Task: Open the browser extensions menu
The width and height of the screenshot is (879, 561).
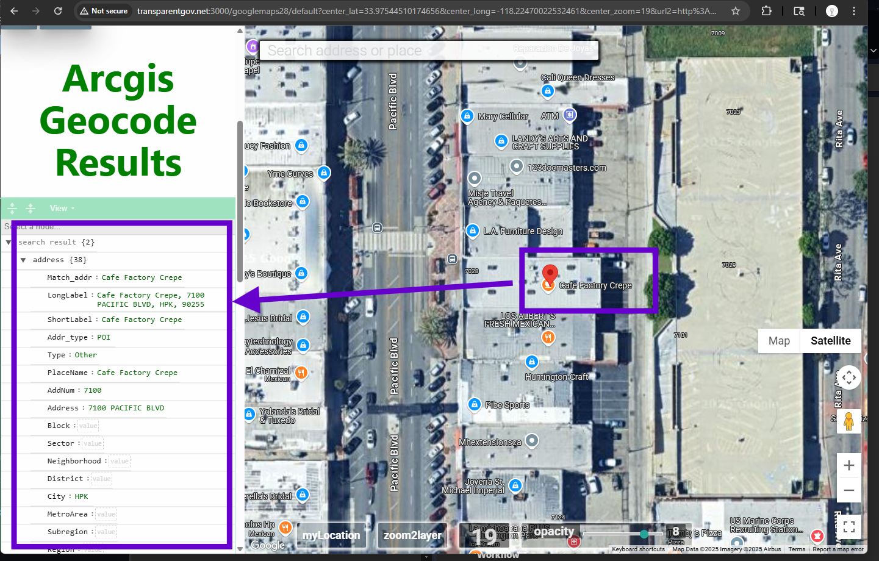Action: pyautogui.click(x=767, y=11)
